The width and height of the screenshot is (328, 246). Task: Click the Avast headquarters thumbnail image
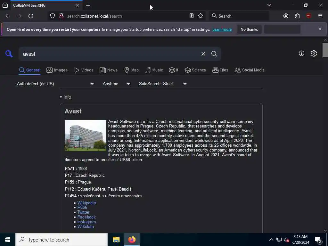click(x=85, y=135)
